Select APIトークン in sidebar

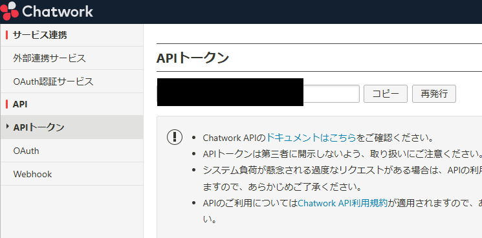pos(72,127)
